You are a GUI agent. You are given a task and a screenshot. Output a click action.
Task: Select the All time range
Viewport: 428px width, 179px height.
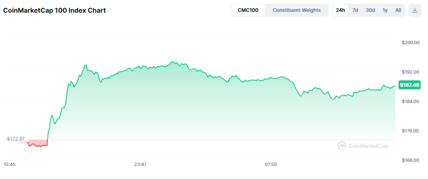(x=398, y=10)
